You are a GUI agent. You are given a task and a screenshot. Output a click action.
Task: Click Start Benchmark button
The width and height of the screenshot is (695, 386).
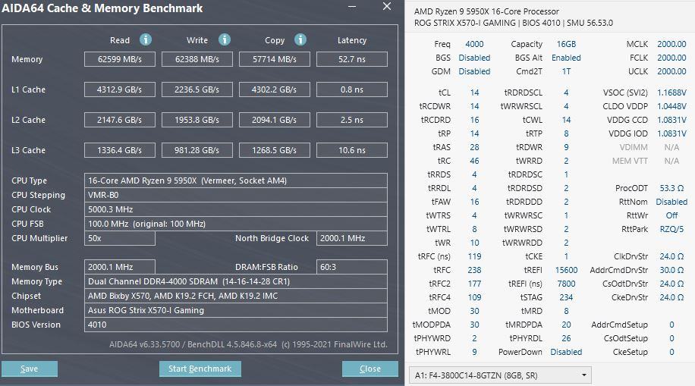[x=200, y=369]
